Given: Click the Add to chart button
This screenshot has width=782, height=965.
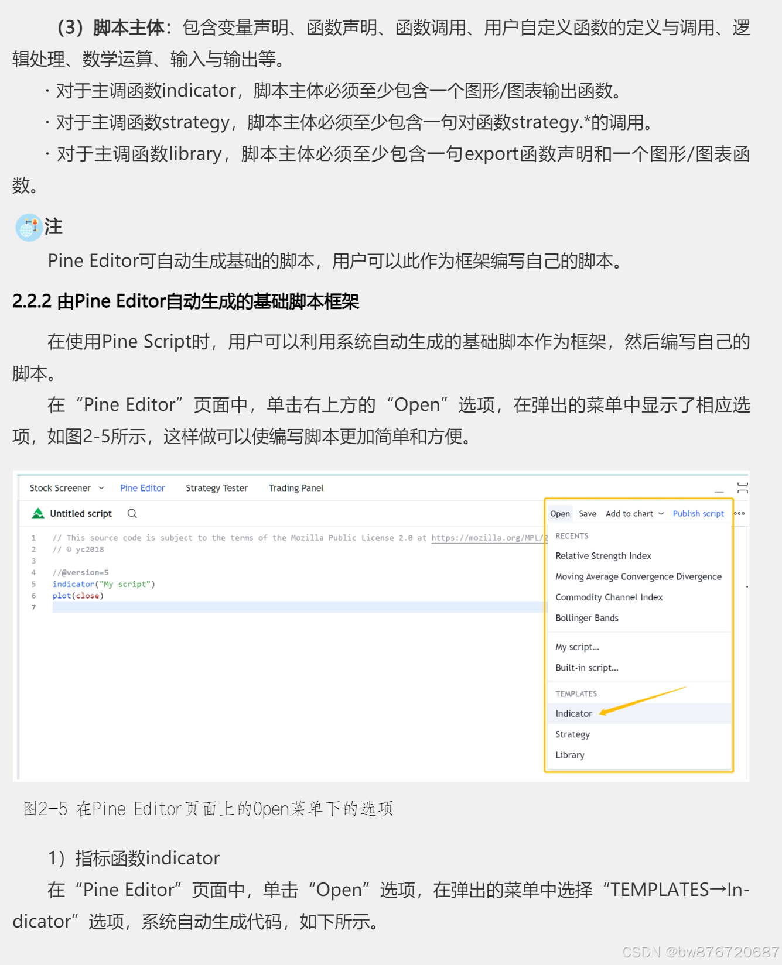Looking at the screenshot, I should (x=629, y=513).
